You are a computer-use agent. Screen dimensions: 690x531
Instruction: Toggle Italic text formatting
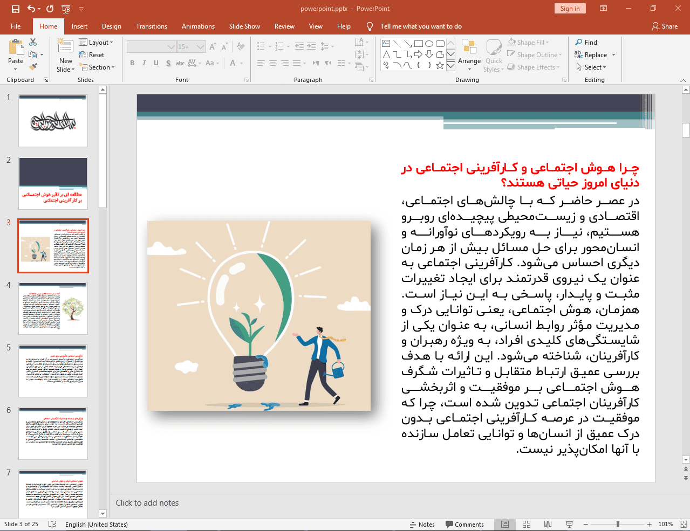(144, 63)
